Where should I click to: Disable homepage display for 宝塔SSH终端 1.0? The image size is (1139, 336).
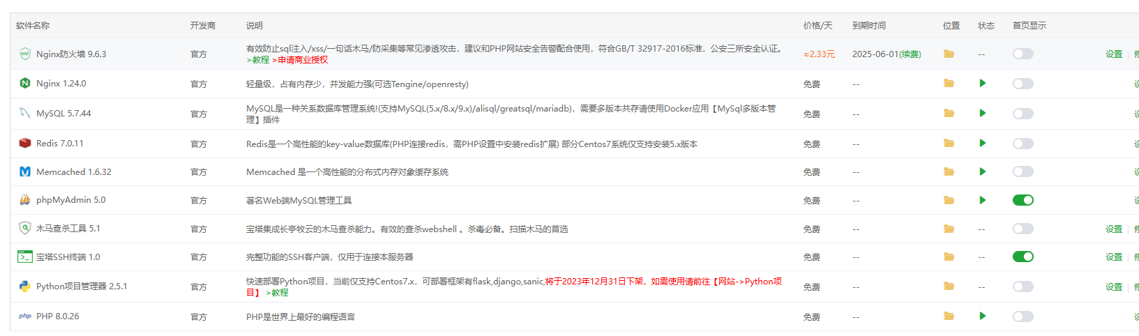coord(1023,257)
